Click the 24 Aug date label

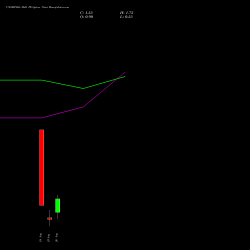[x=40, y=237]
